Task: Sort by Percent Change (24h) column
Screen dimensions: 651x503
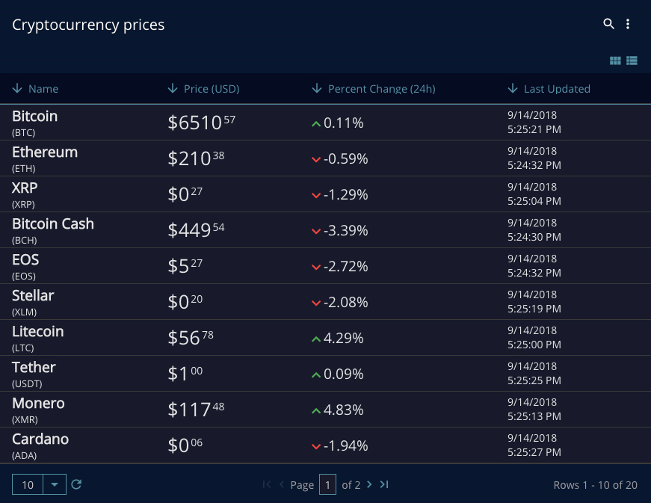Action: coord(381,89)
